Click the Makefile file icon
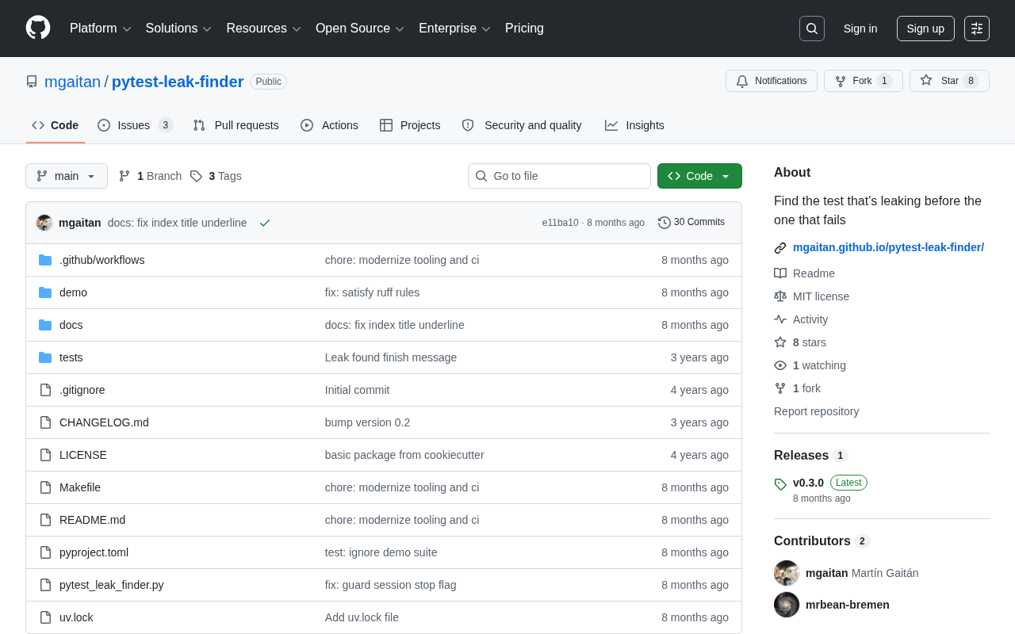This screenshot has width=1015, height=634. coord(45,487)
